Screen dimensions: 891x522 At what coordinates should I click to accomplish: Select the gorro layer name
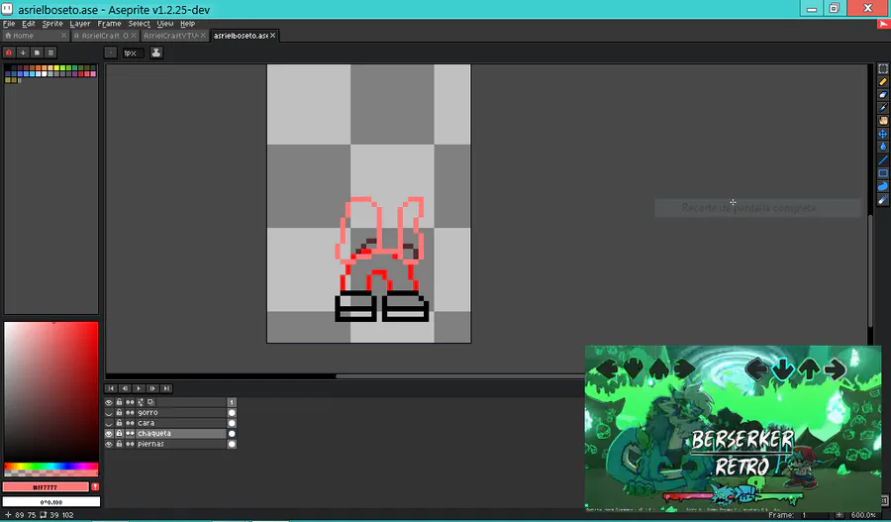click(x=148, y=413)
